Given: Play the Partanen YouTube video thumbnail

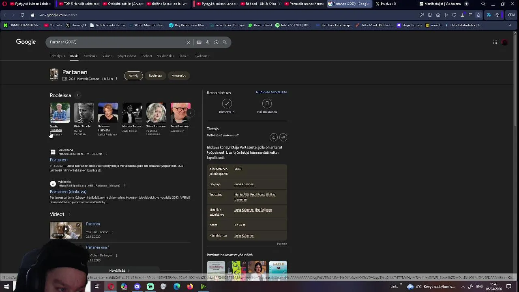Looking at the screenshot, I should click(66, 230).
